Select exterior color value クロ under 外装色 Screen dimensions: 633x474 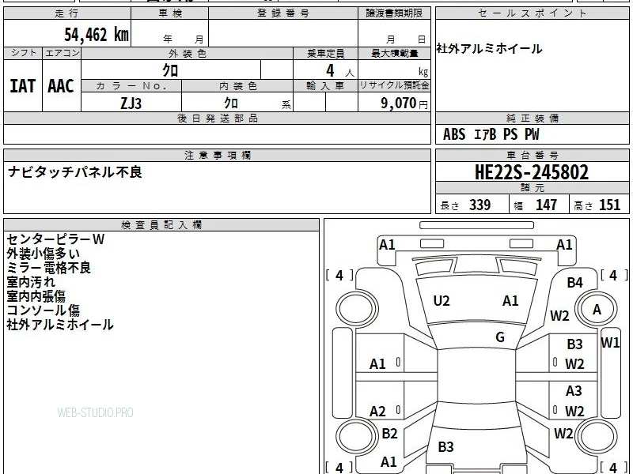(170, 70)
